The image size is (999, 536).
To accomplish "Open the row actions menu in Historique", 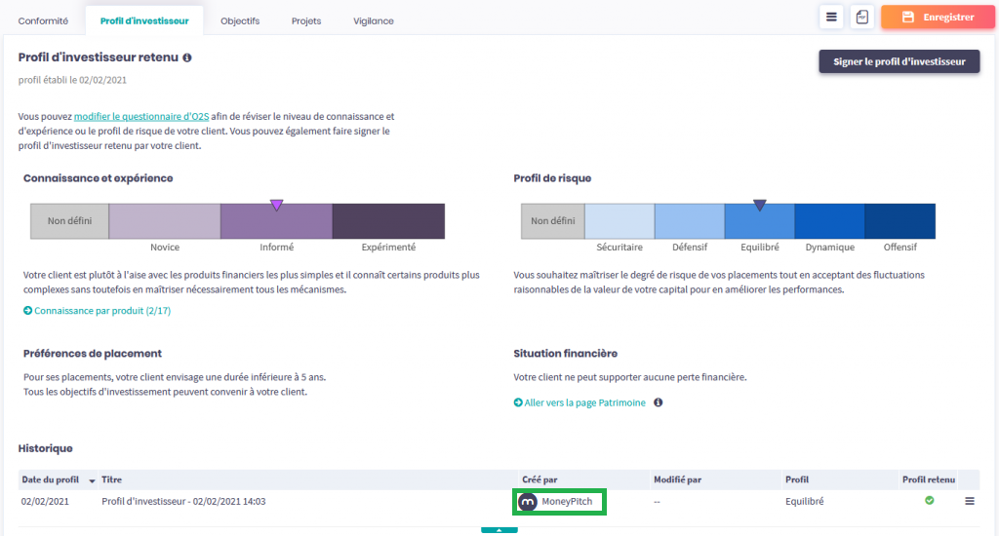I will [970, 501].
